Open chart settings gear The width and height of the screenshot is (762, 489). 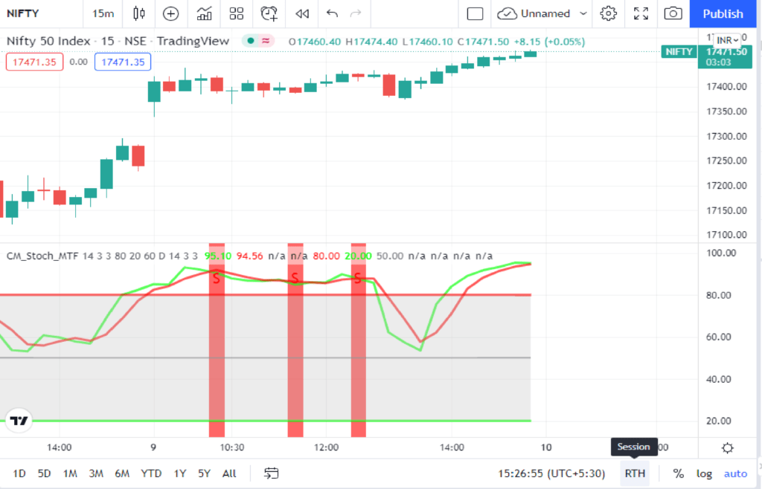pos(608,13)
